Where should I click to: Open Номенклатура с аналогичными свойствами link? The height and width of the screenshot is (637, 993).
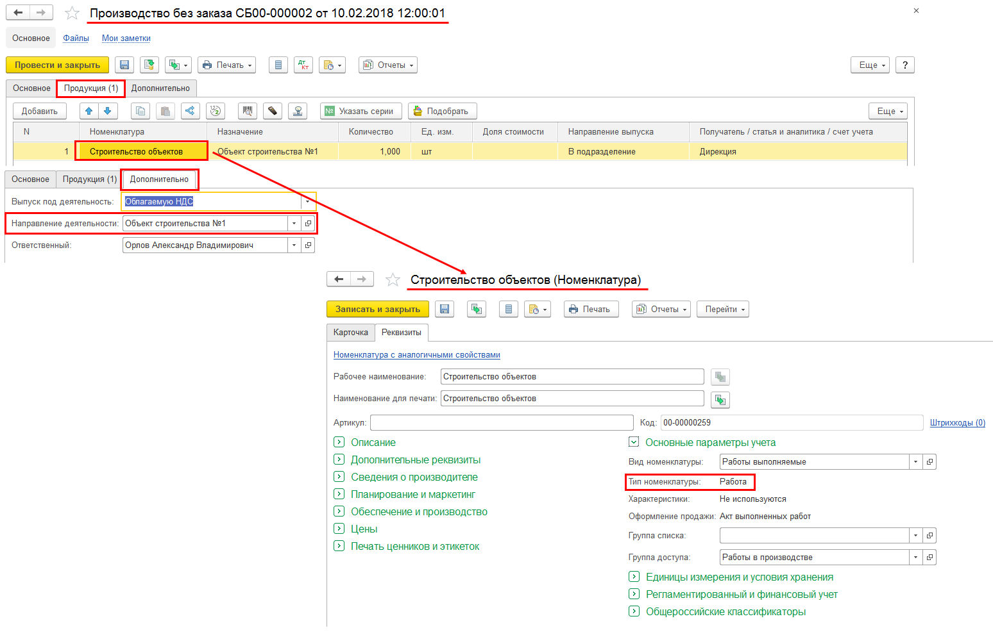click(417, 355)
